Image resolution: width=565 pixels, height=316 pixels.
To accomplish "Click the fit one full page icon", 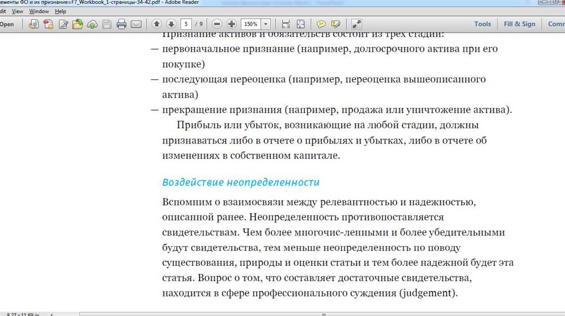I will [301, 24].
